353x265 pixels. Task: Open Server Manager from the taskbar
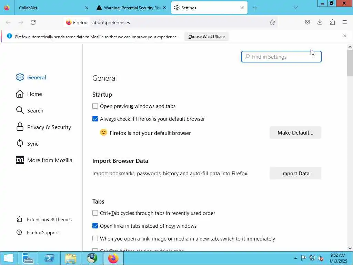tap(28, 258)
